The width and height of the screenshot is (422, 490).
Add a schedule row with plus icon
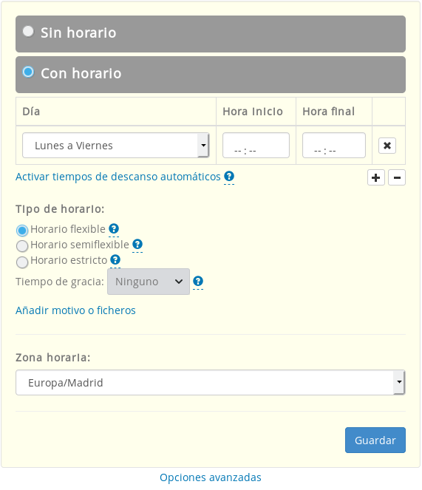tap(375, 177)
